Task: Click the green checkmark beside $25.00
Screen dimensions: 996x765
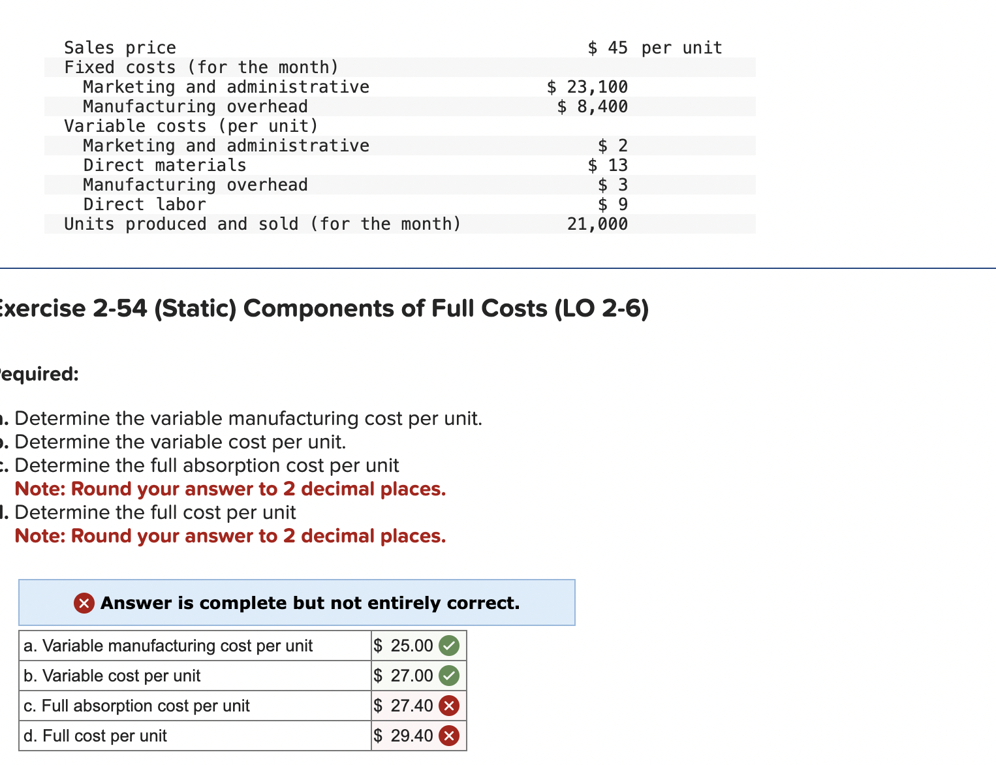Action: tap(448, 646)
